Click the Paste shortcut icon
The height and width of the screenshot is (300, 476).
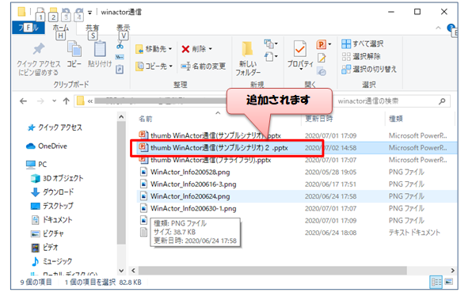click(120, 70)
